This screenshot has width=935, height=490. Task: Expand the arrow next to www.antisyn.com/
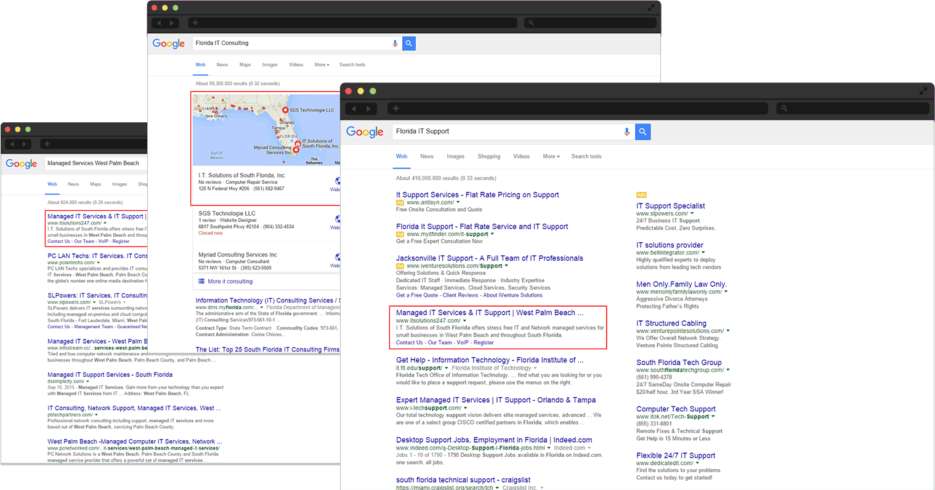(x=458, y=202)
